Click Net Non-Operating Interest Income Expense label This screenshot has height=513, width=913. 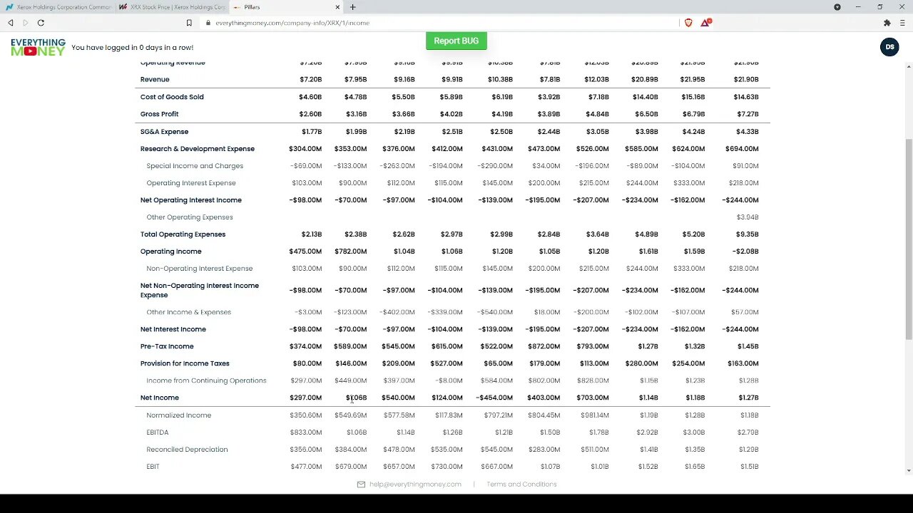pyautogui.click(x=200, y=290)
